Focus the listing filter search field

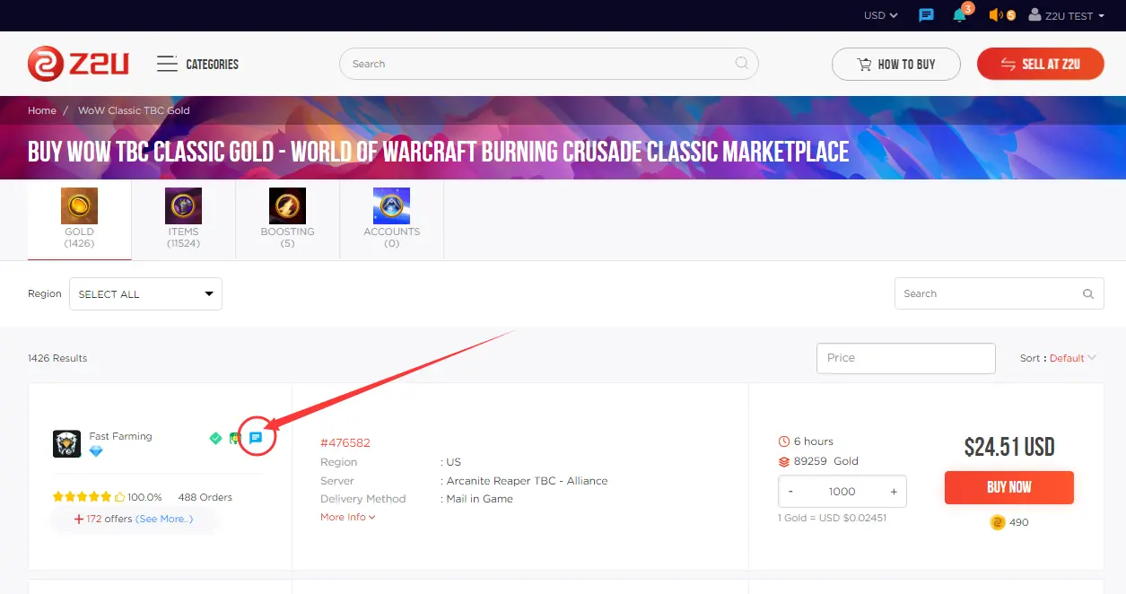[x=999, y=293]
